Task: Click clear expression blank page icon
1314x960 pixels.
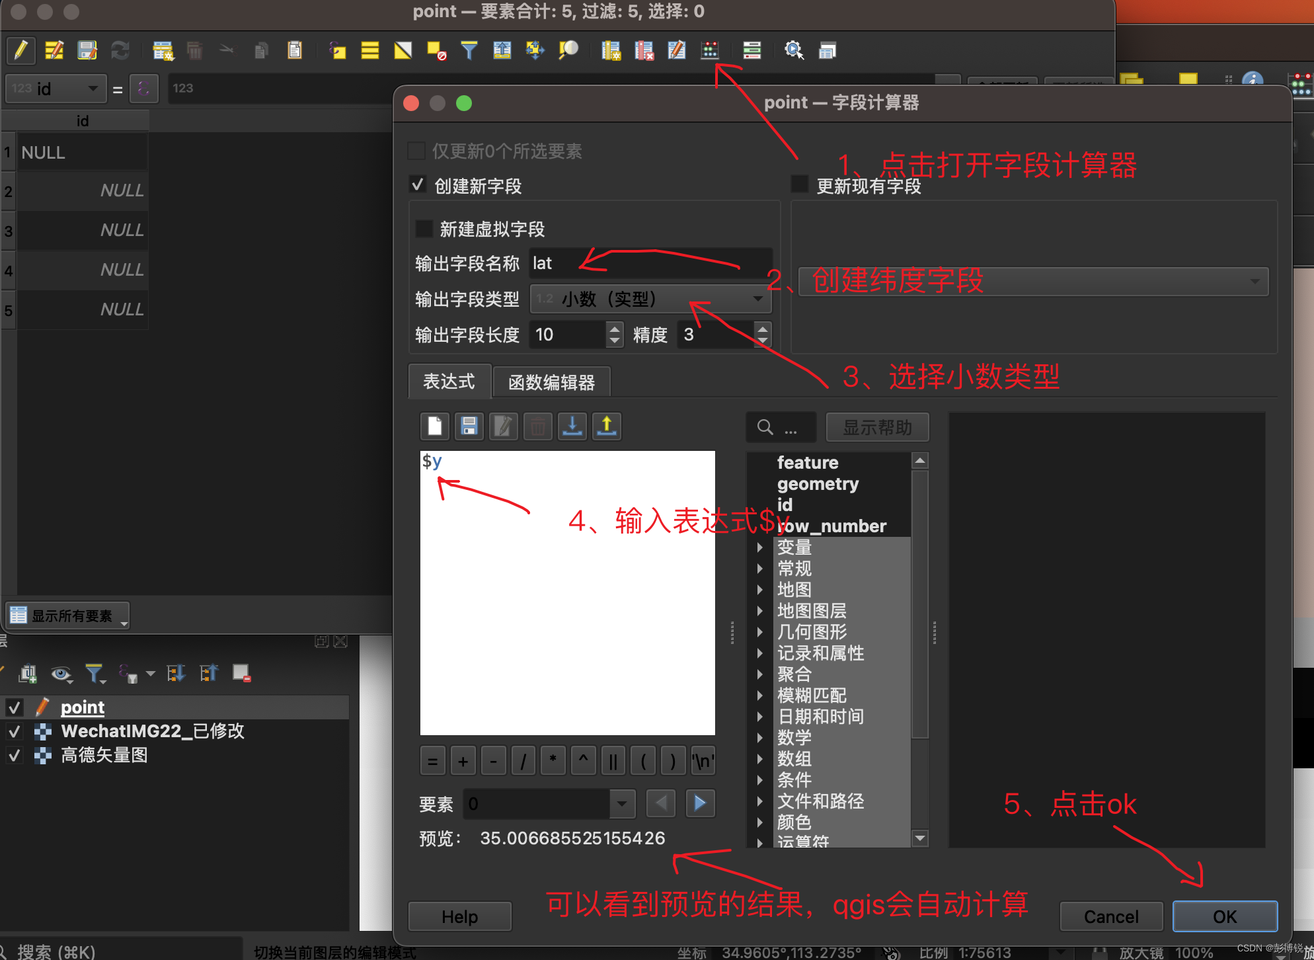Action: [435, 426]
